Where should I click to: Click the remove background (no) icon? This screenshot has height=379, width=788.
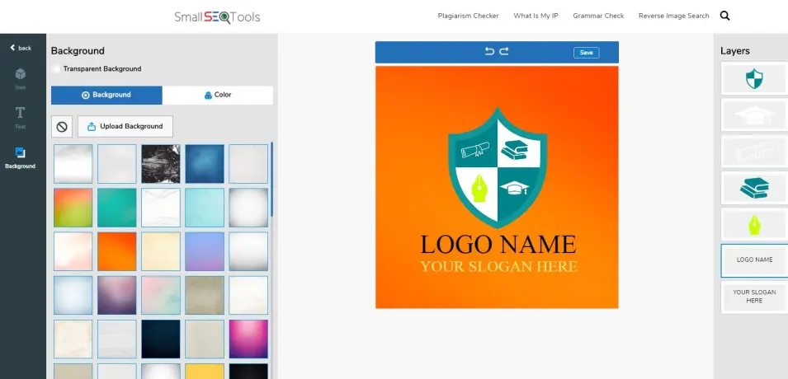(x=62, y=127)
